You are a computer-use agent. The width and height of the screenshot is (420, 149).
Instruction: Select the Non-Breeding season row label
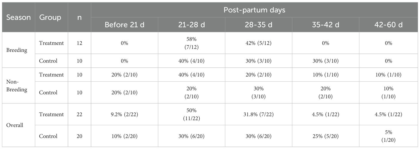pyautogui.click(x=17, y=85)
